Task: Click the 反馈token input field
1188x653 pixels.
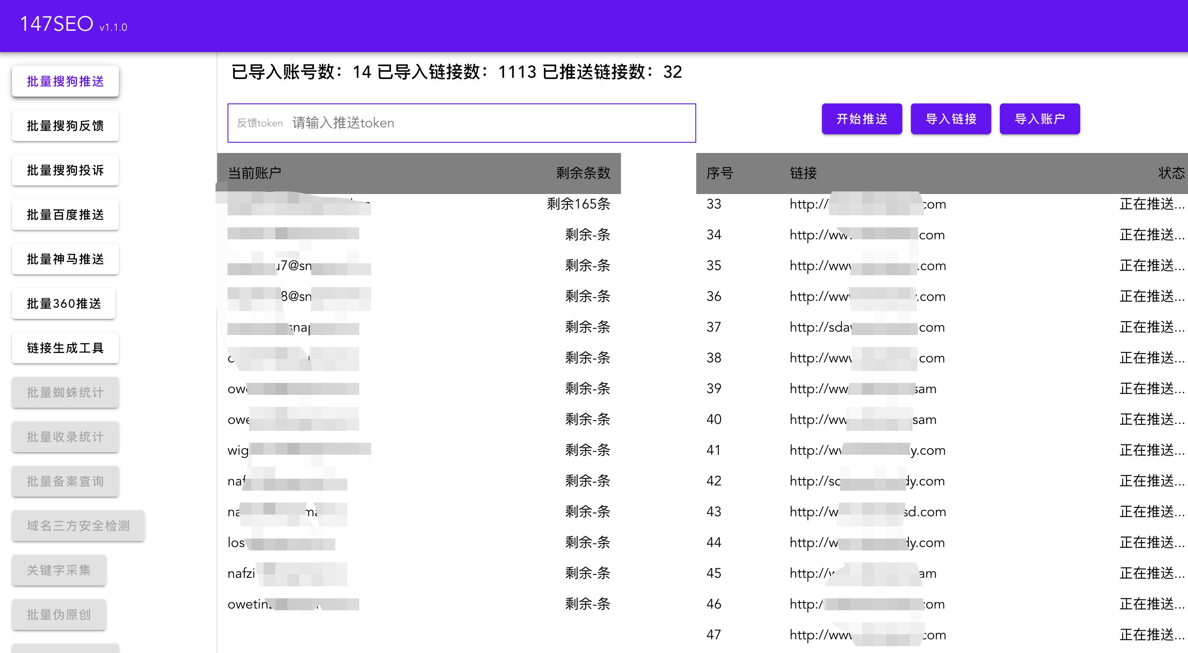Action: 461,123
